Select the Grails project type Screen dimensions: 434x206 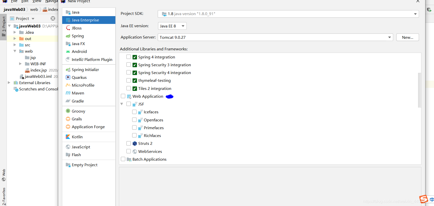click(89, 119)
